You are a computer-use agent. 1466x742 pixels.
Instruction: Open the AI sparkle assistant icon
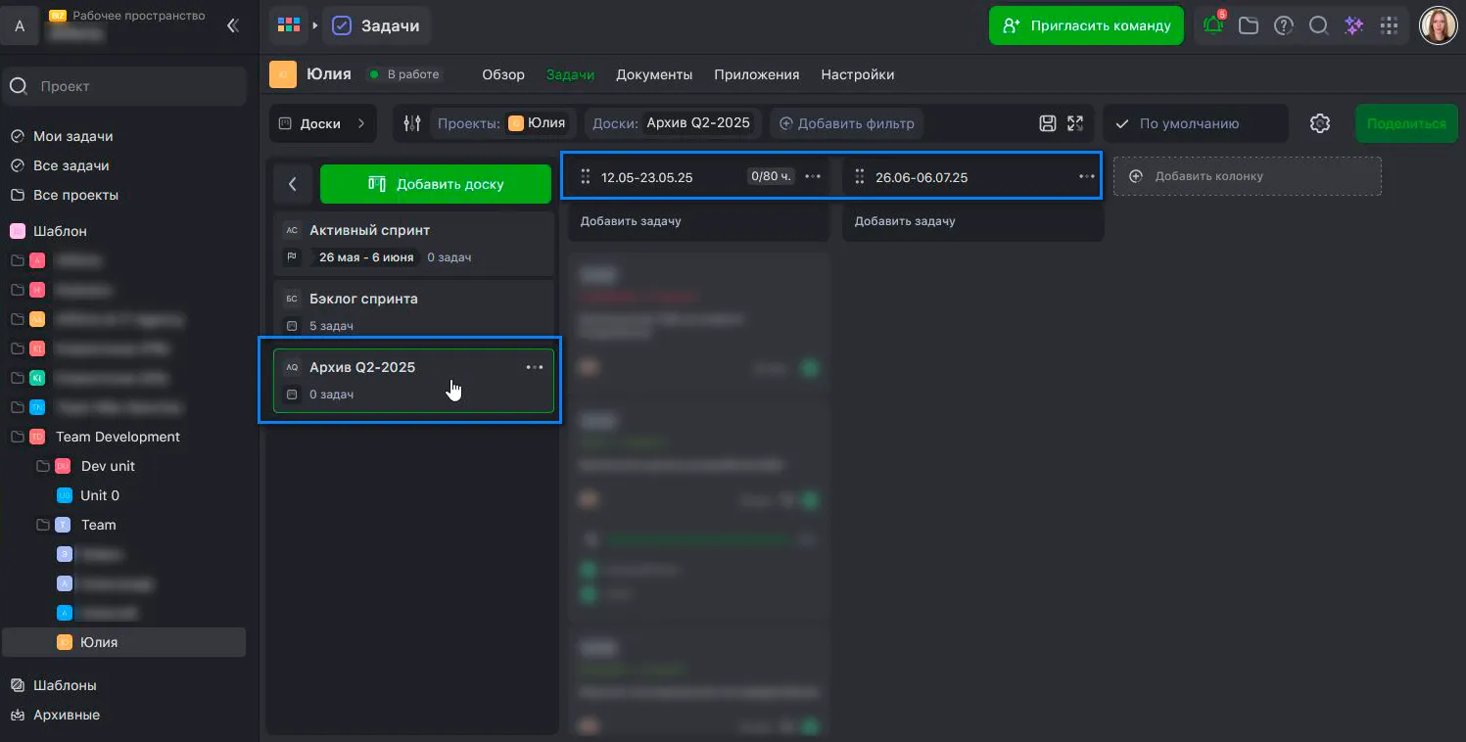coord(1353,26)
